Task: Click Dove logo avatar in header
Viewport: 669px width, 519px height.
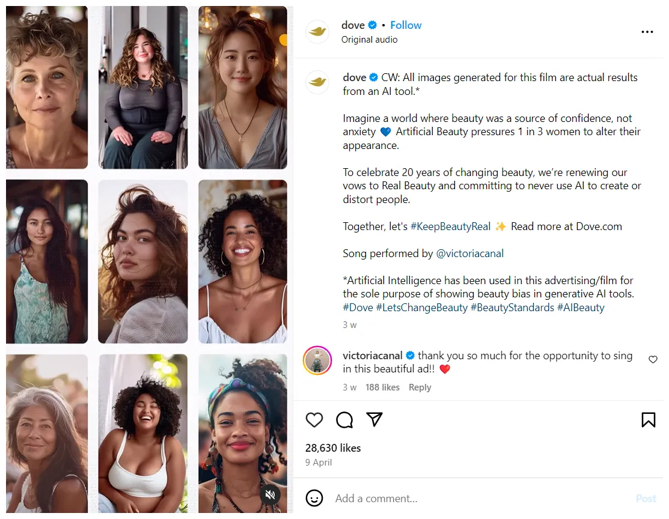Action: tap(317, 32)
